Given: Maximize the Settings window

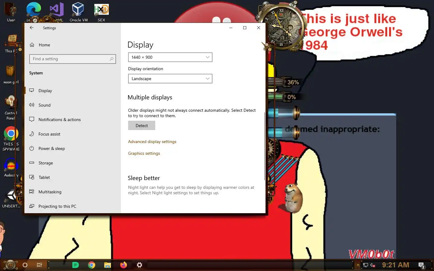Looking at the screenshot, I should pos(245,28).
